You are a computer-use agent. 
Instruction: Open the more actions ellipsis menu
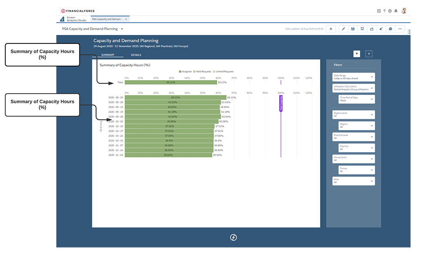400,28
